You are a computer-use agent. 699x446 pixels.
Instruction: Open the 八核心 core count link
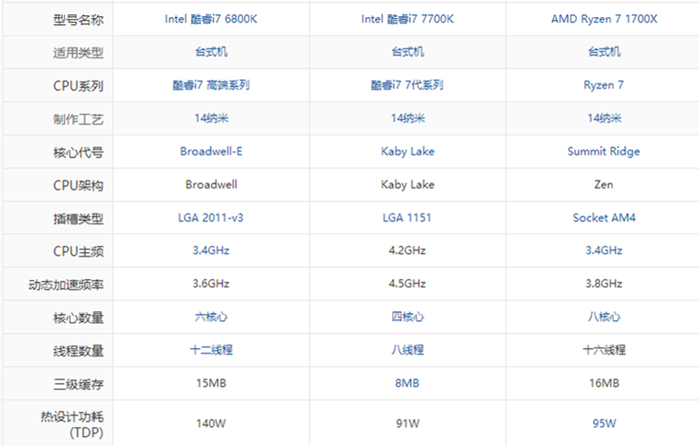click(x=603, y=317)
